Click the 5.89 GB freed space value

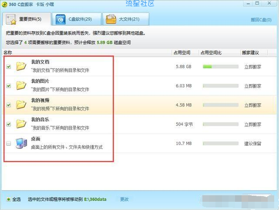click(x=104, y=43)
